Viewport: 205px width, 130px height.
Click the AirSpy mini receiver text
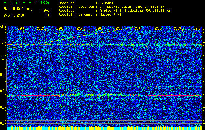click(x=136, y=11)
